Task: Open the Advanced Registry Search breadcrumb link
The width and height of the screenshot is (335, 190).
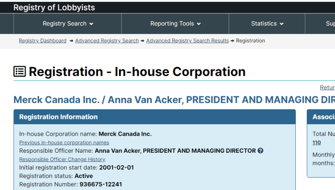Action: tap(107, 41)
